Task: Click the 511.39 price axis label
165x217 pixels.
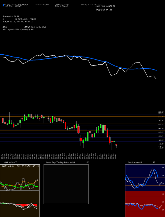Action: pyautogui.click(x=161, y=117)
